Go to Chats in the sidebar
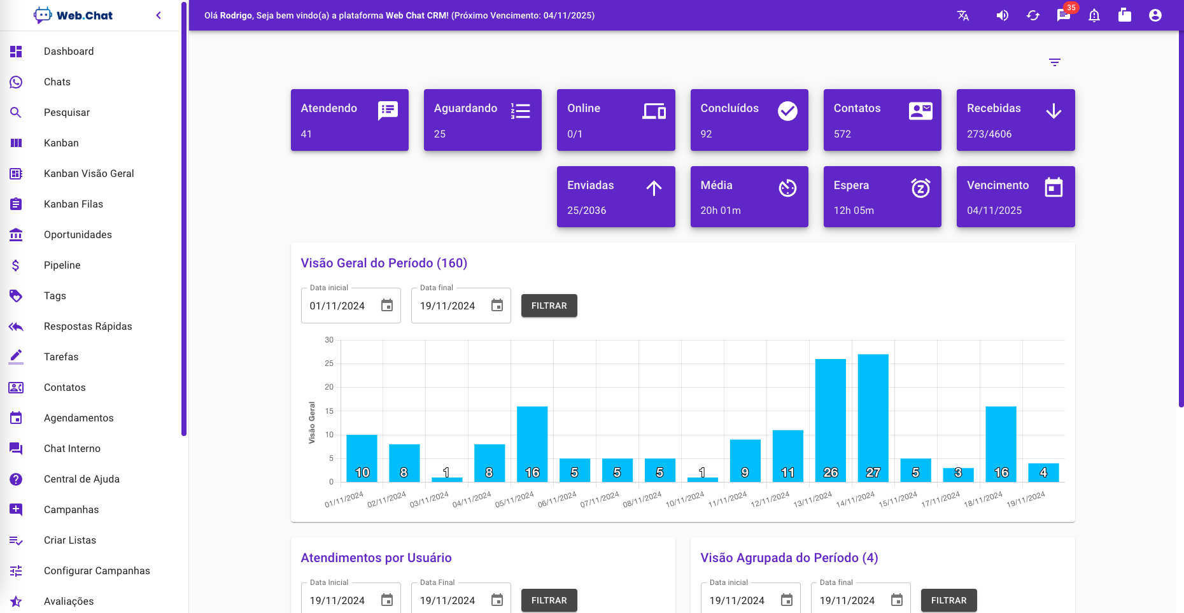This screenshot has height=613, width=1184. point(90,82)
